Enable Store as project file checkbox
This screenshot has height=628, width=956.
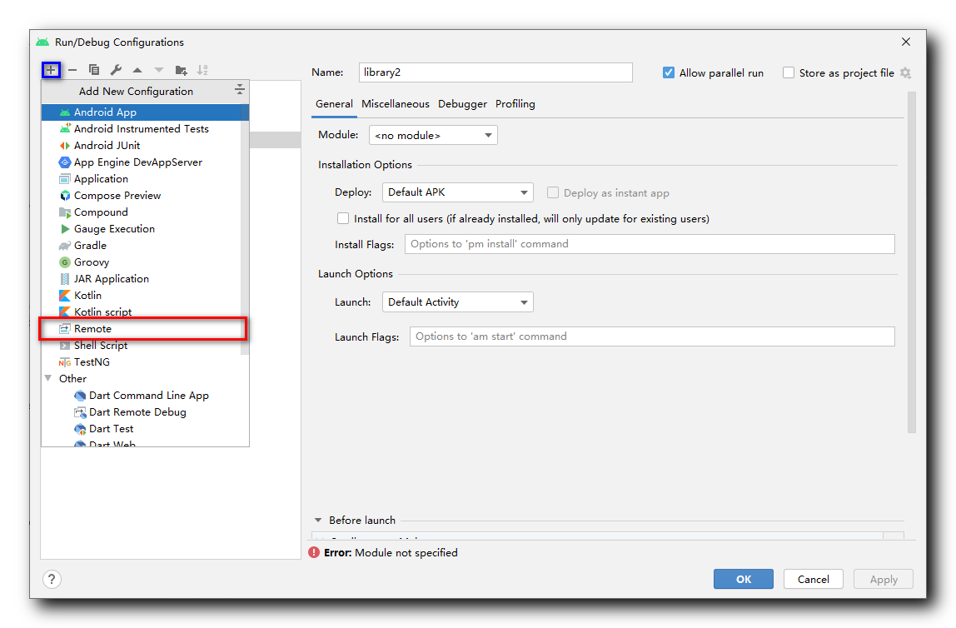point(789,72)
